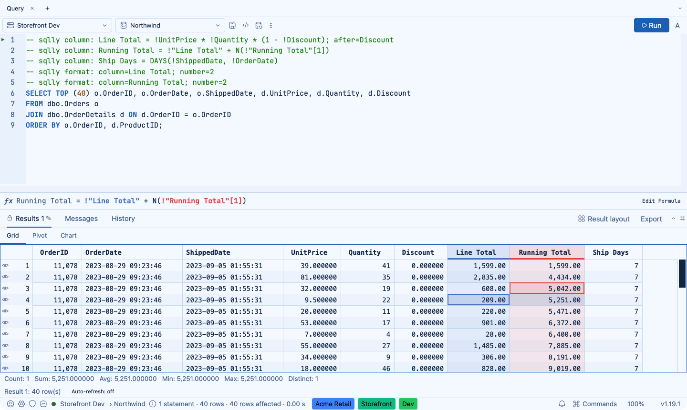Viewport: 687px width, 410px height.
Task: Click the database refresh icon
Action: click(x=259, y=25)
